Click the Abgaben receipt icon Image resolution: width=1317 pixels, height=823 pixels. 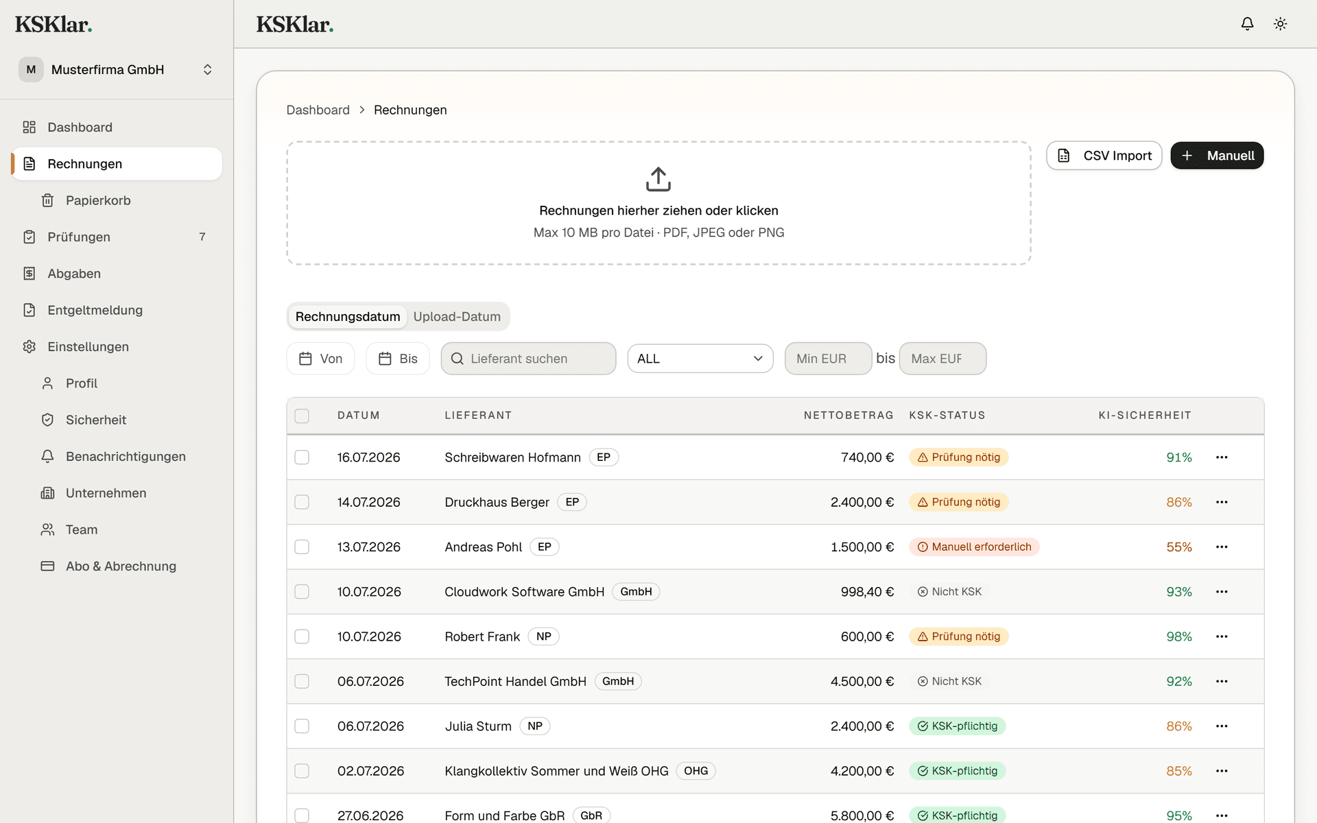(29, 274)
